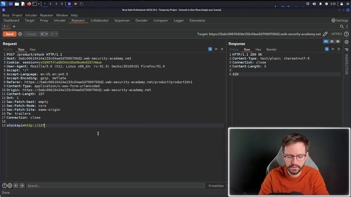Switch to the Target tab
This screenshot has width=351, height=197.
pyautogui.click(x=30, y=20)
